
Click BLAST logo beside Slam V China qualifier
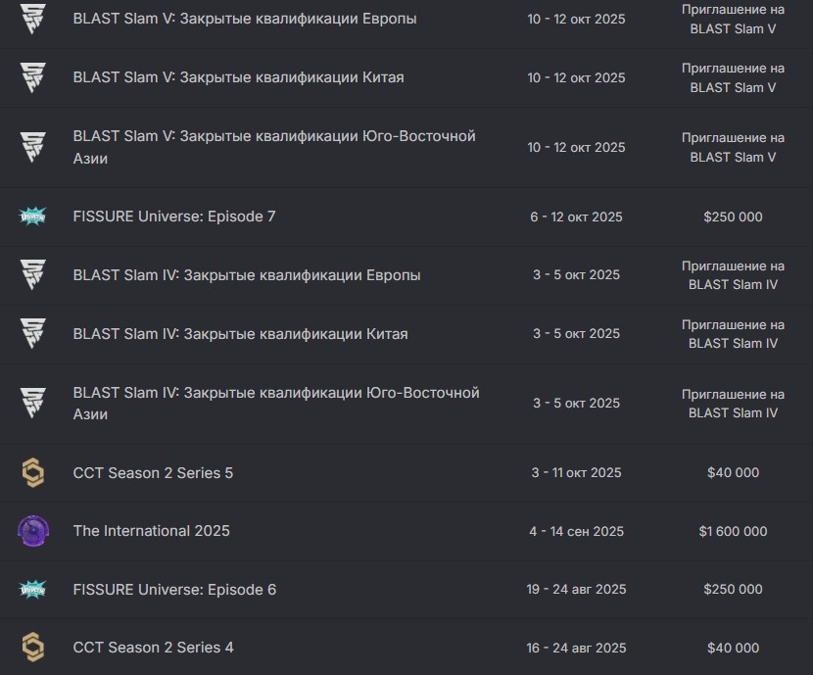coord(33,77)
